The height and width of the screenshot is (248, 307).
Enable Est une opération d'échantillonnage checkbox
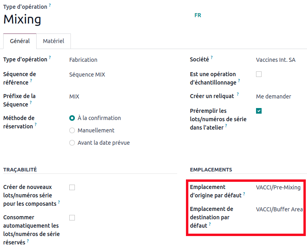tap(259, 74)
